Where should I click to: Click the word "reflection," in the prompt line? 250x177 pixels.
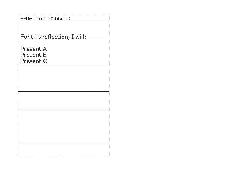point(56,37)
